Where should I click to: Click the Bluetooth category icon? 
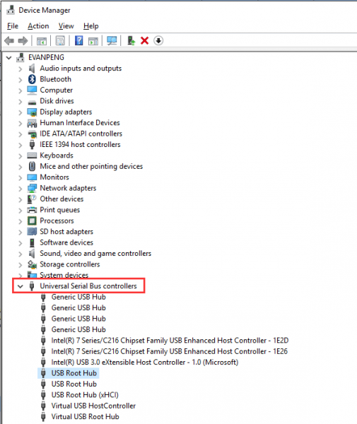32,79
